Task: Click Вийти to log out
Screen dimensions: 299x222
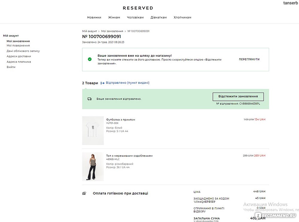Action: click(x=11, y=67)
